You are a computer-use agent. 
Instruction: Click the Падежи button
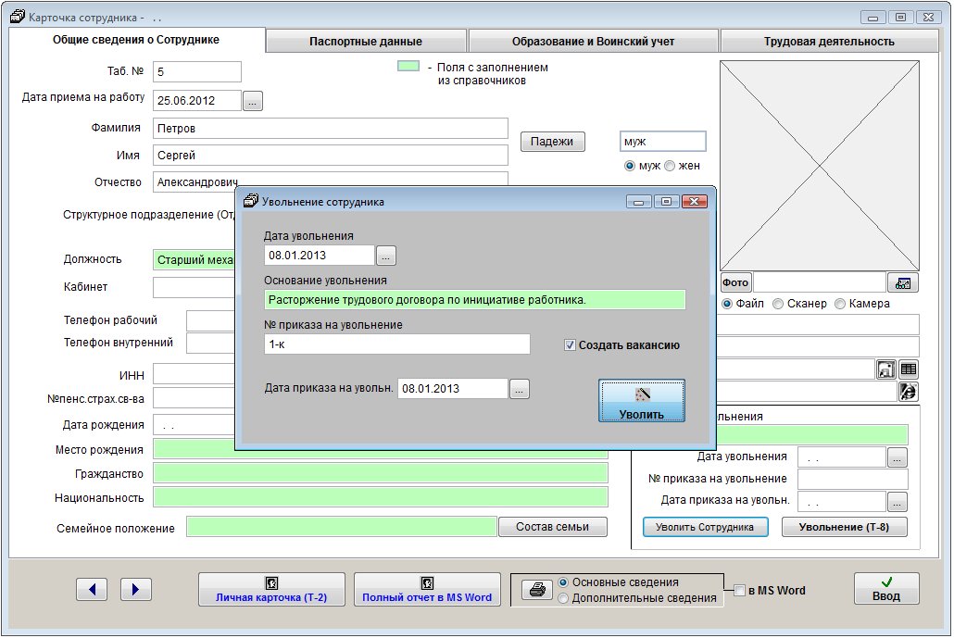[x=552, y=142]
